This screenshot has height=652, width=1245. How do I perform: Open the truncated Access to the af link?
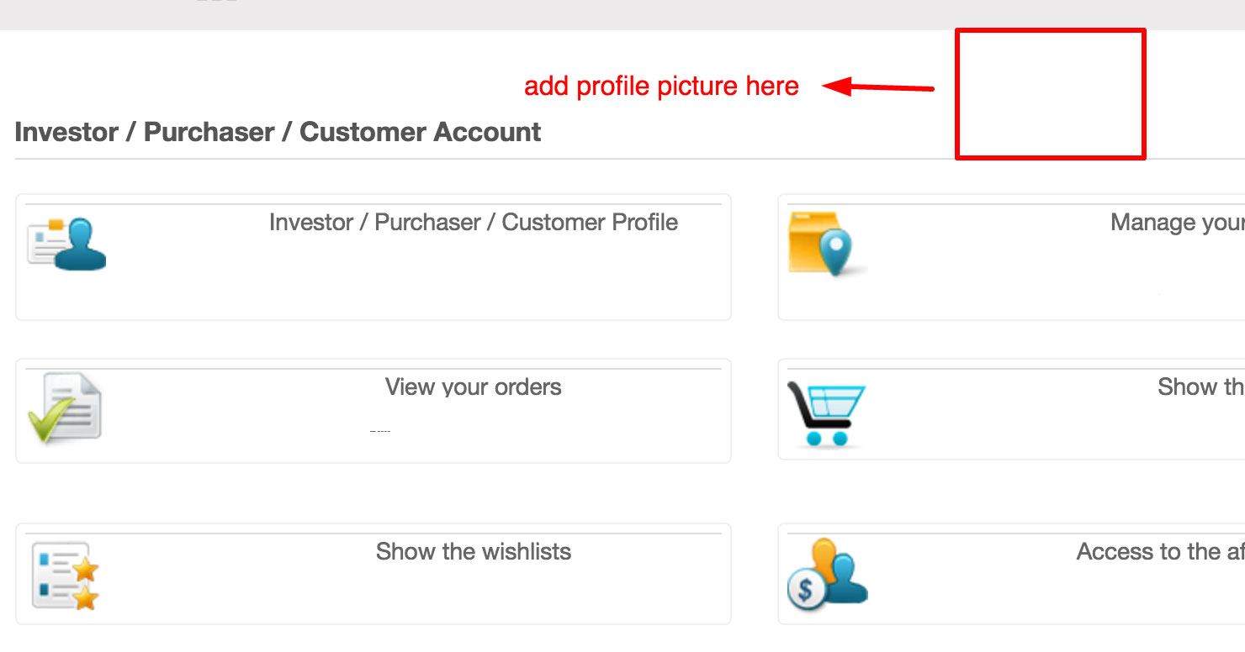point(1159,552)
